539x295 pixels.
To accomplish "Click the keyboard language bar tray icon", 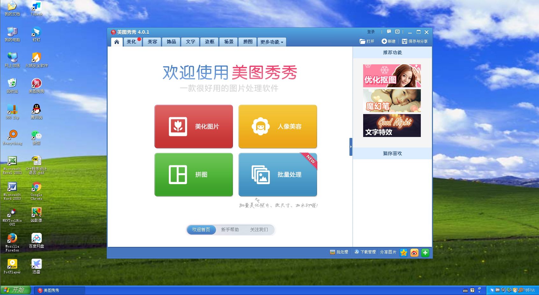I will (x=465, y=291).
